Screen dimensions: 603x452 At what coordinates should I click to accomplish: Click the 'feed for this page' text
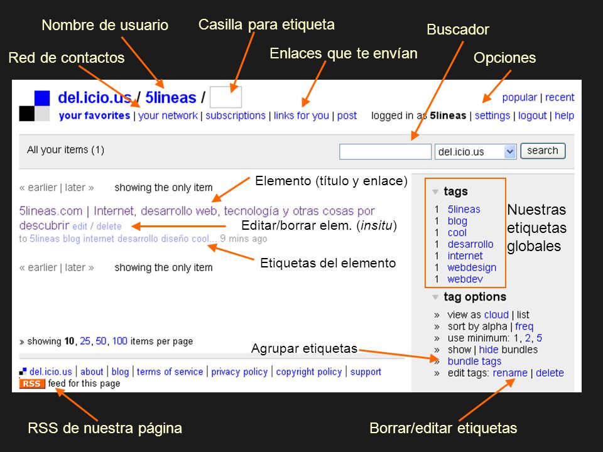[x=84, y=384]
